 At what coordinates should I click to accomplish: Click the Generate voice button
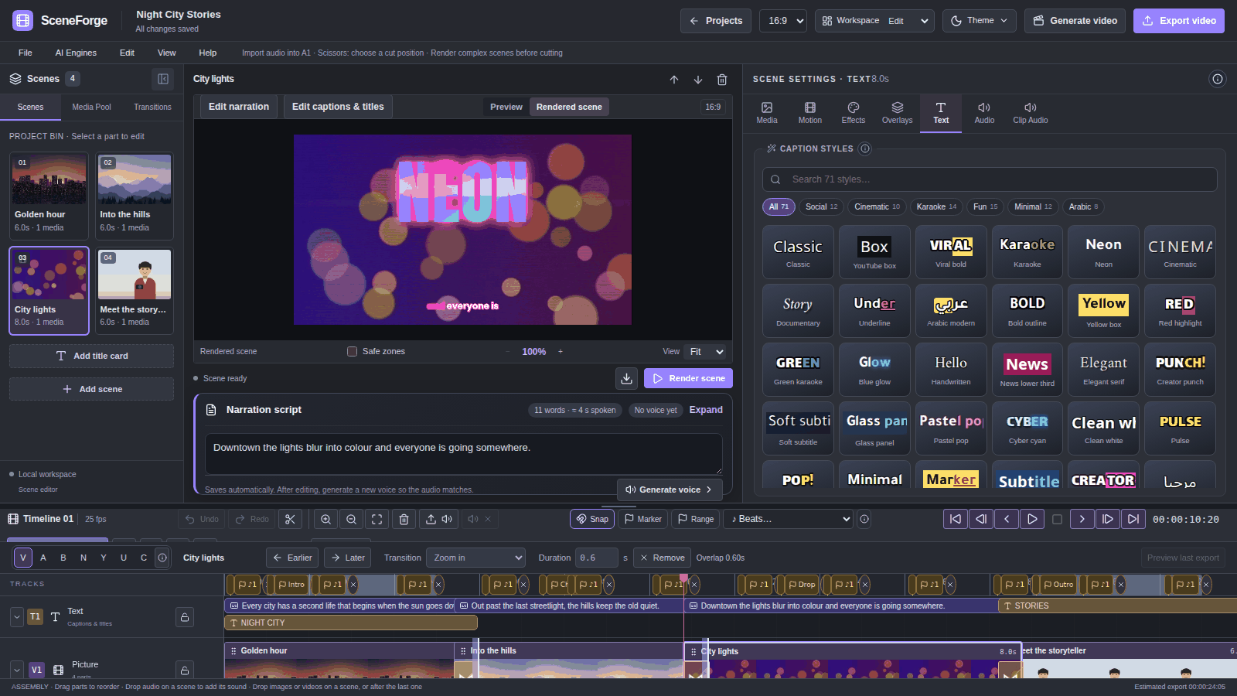(x=670, y=490)
